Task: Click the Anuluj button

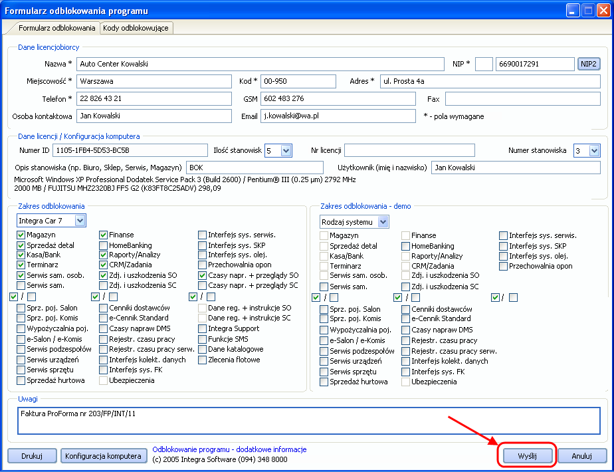Action: (582, 456)
